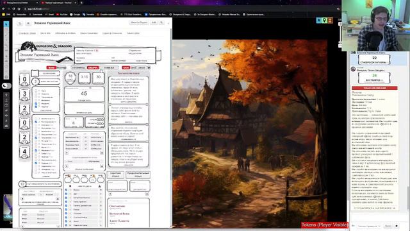Switch to the Bio & Info tab
The image size is (410, 231).
[x=45, y=33]
